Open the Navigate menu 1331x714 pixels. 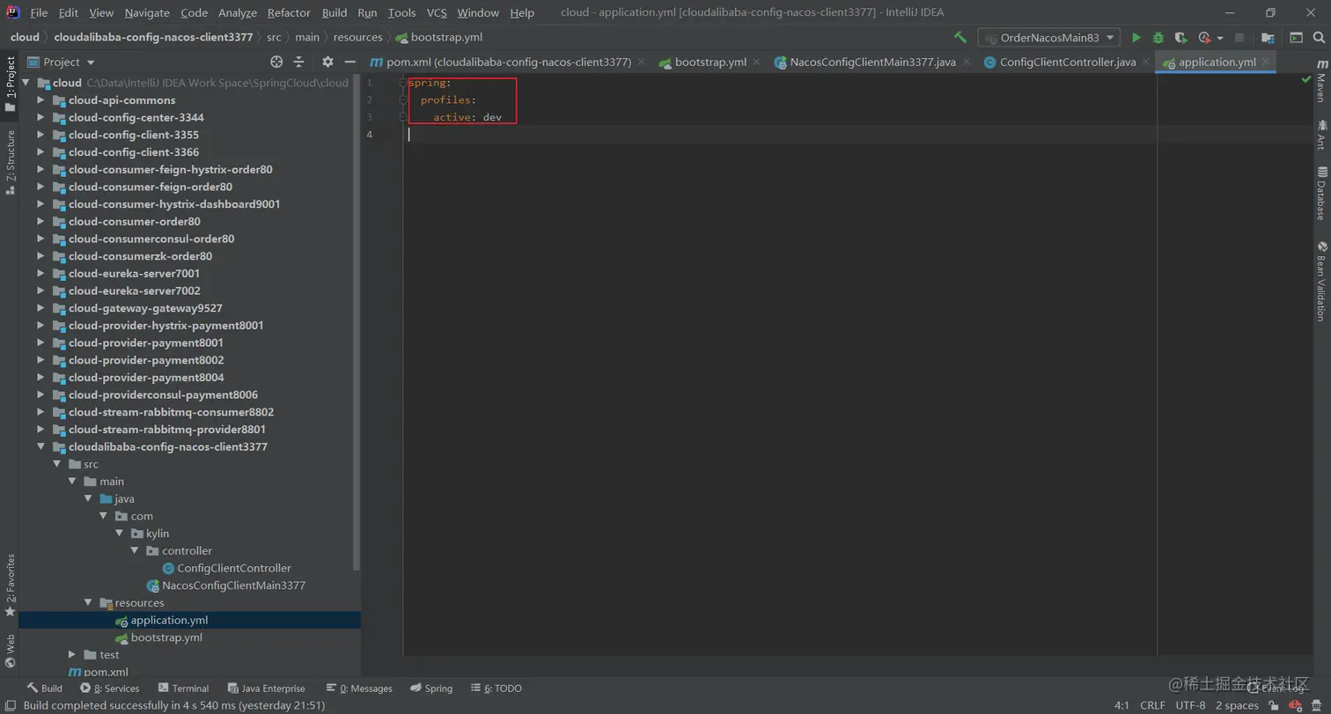[147, 12]
